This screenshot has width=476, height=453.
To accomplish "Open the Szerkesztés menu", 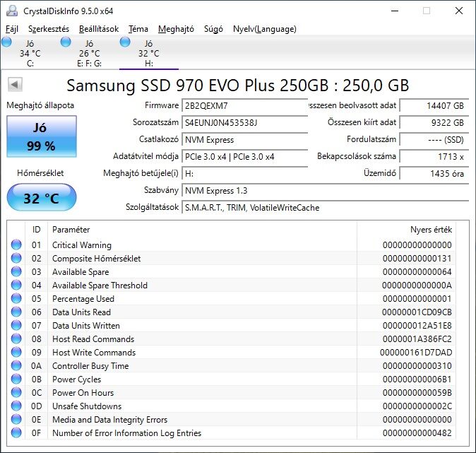I will click(x=49, y=29).
